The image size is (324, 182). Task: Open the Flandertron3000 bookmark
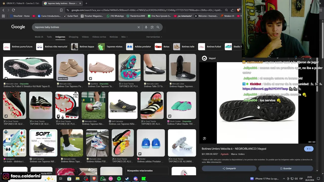(x=136, y=16)
